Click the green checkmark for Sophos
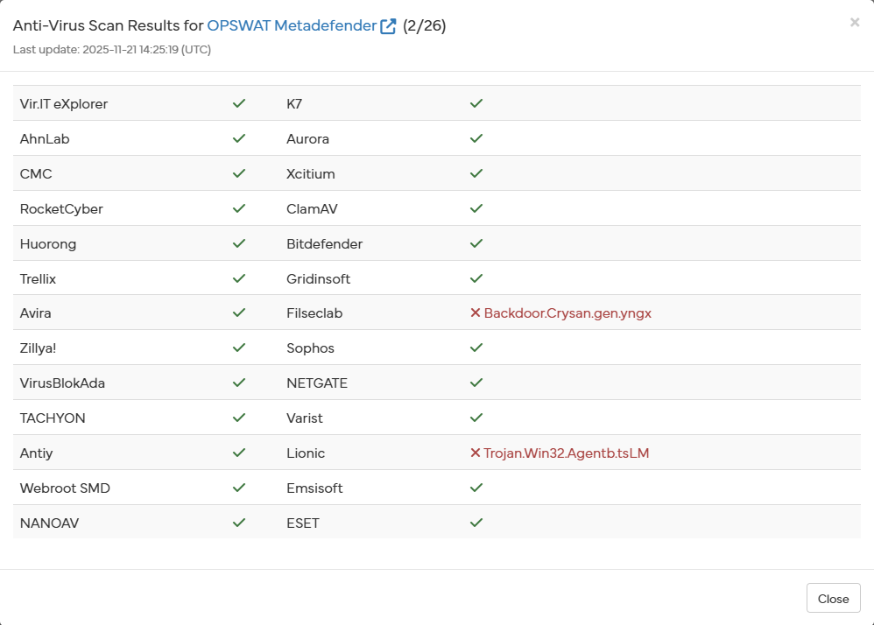The width and height of the screenshot is (874, 625). [x=476, y=348]
